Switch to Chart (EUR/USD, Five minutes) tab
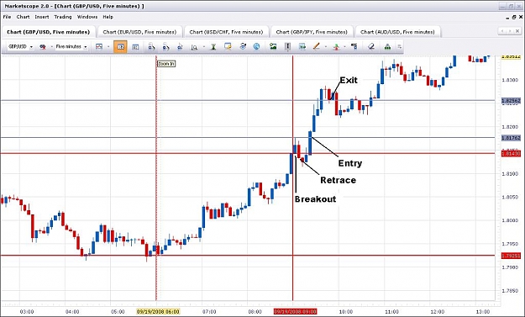525x317 pixels. [139, 32]
